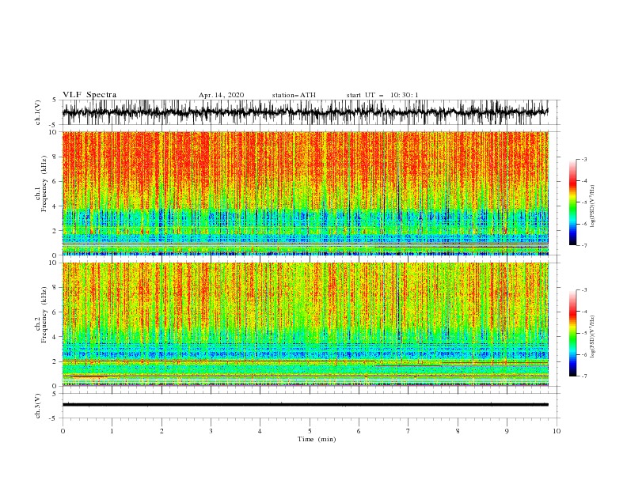Click the 'start UT = 10:30: 1' text
The height and width of the screenshot is (484, 627).
pyautogui.click(x=382, y=95)
